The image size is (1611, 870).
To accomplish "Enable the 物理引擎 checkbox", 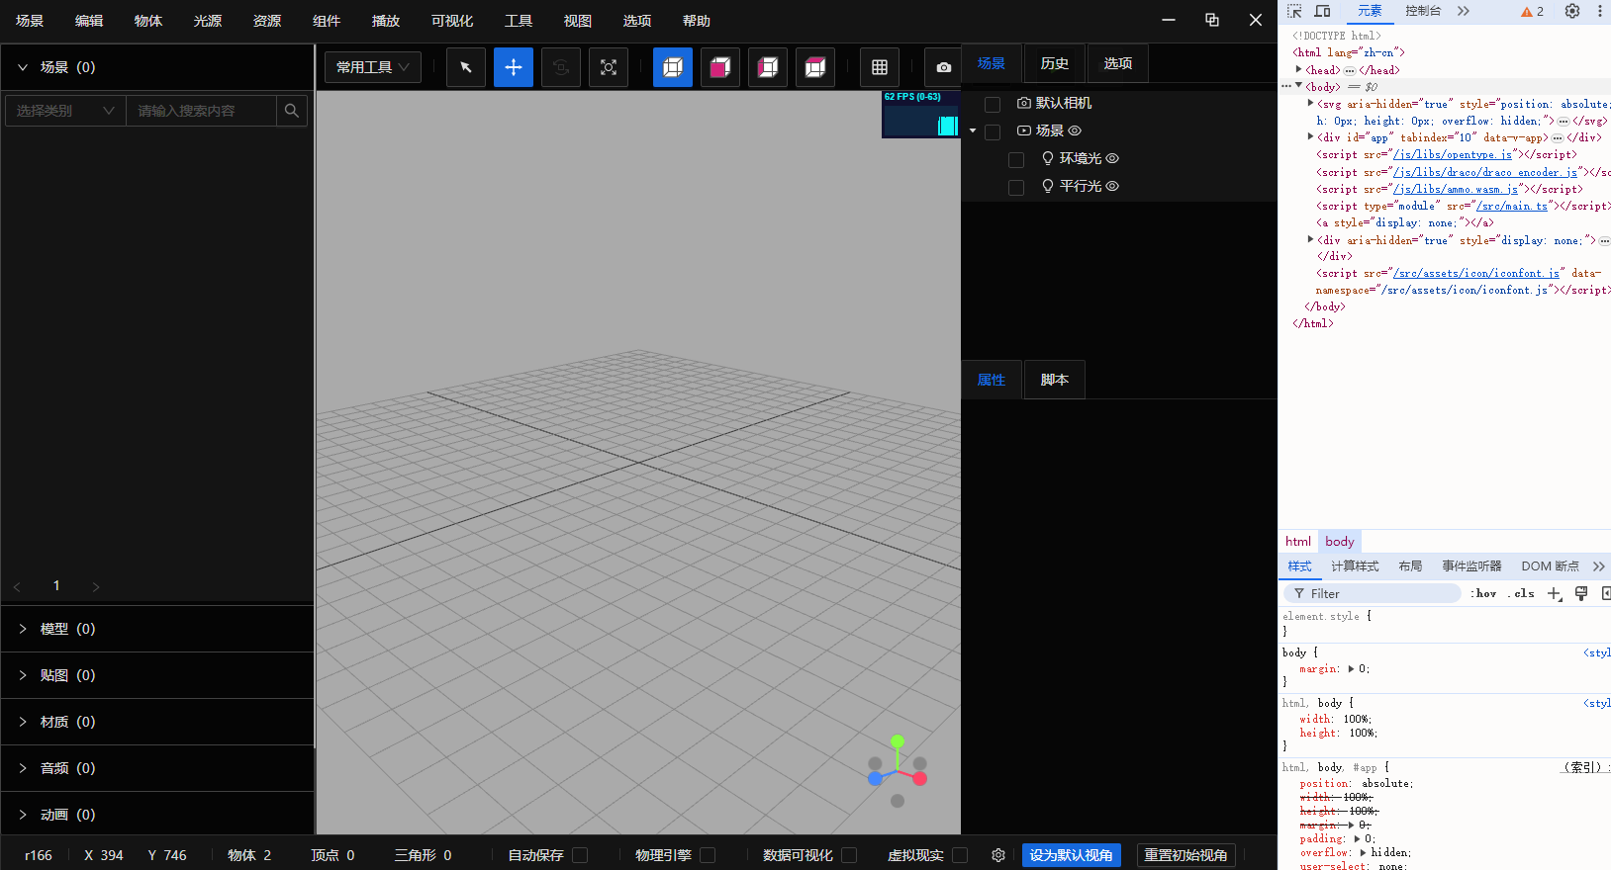I will pyautogui.click(x=708, y=855).
